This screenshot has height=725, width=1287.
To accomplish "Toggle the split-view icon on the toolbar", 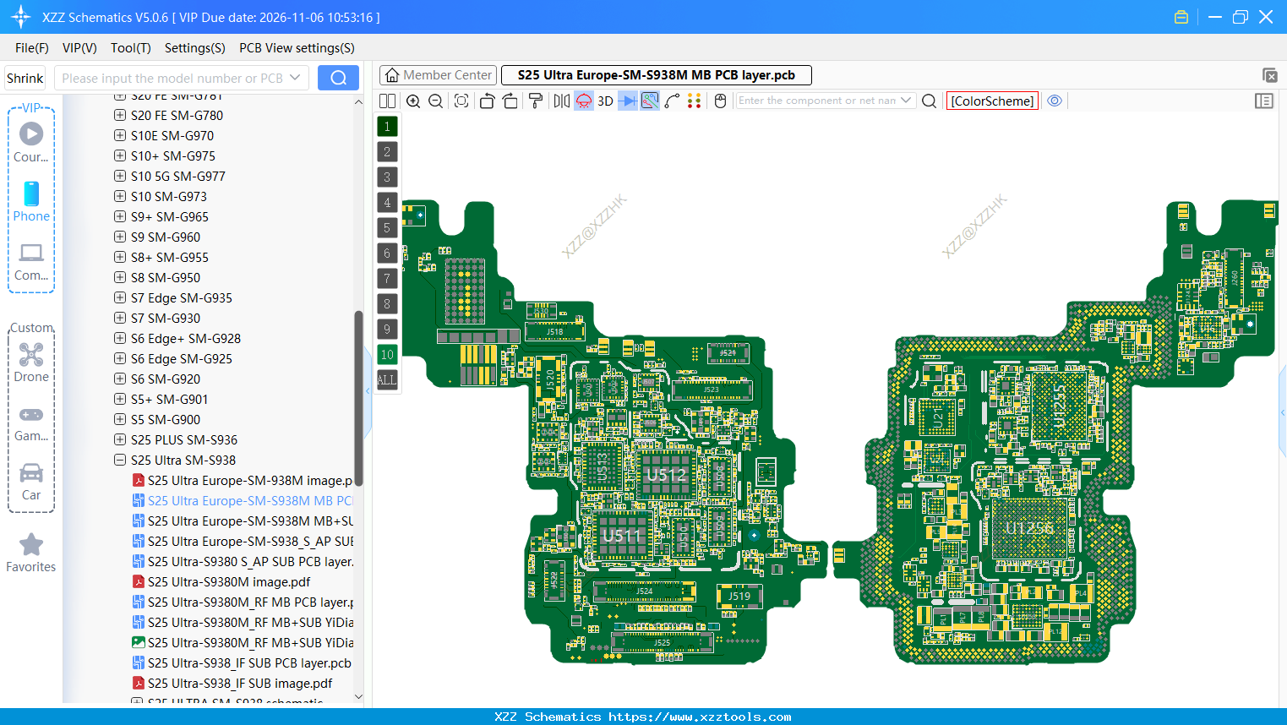I will click(387, 101).
